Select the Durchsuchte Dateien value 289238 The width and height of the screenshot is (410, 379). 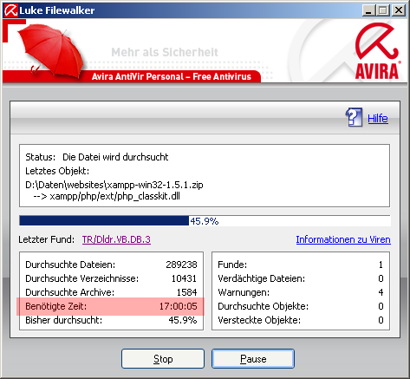pos(181,265)
